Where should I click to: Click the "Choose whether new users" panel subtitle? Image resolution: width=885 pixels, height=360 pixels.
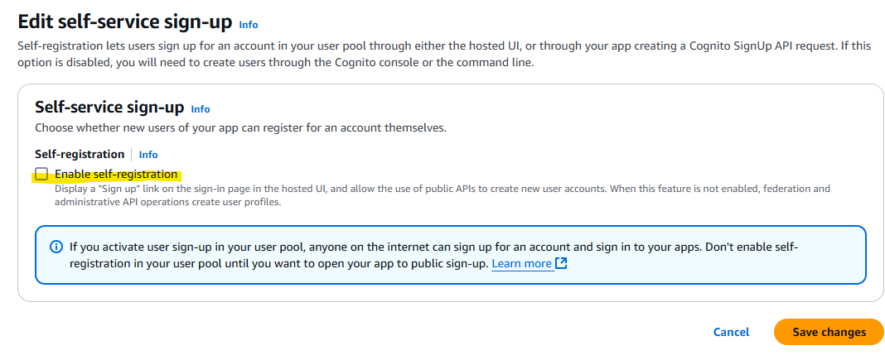[x=240, y=127]
